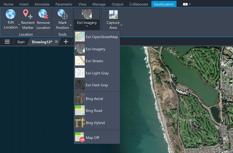The width and height of the screenshot is (233, 153).
Task: Switch to the Annotate tab
Action: (42, 4)
